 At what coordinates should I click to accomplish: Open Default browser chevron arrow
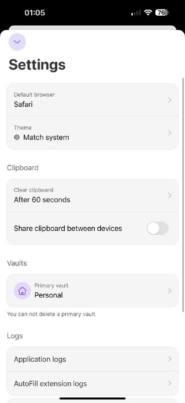point(169,100)
